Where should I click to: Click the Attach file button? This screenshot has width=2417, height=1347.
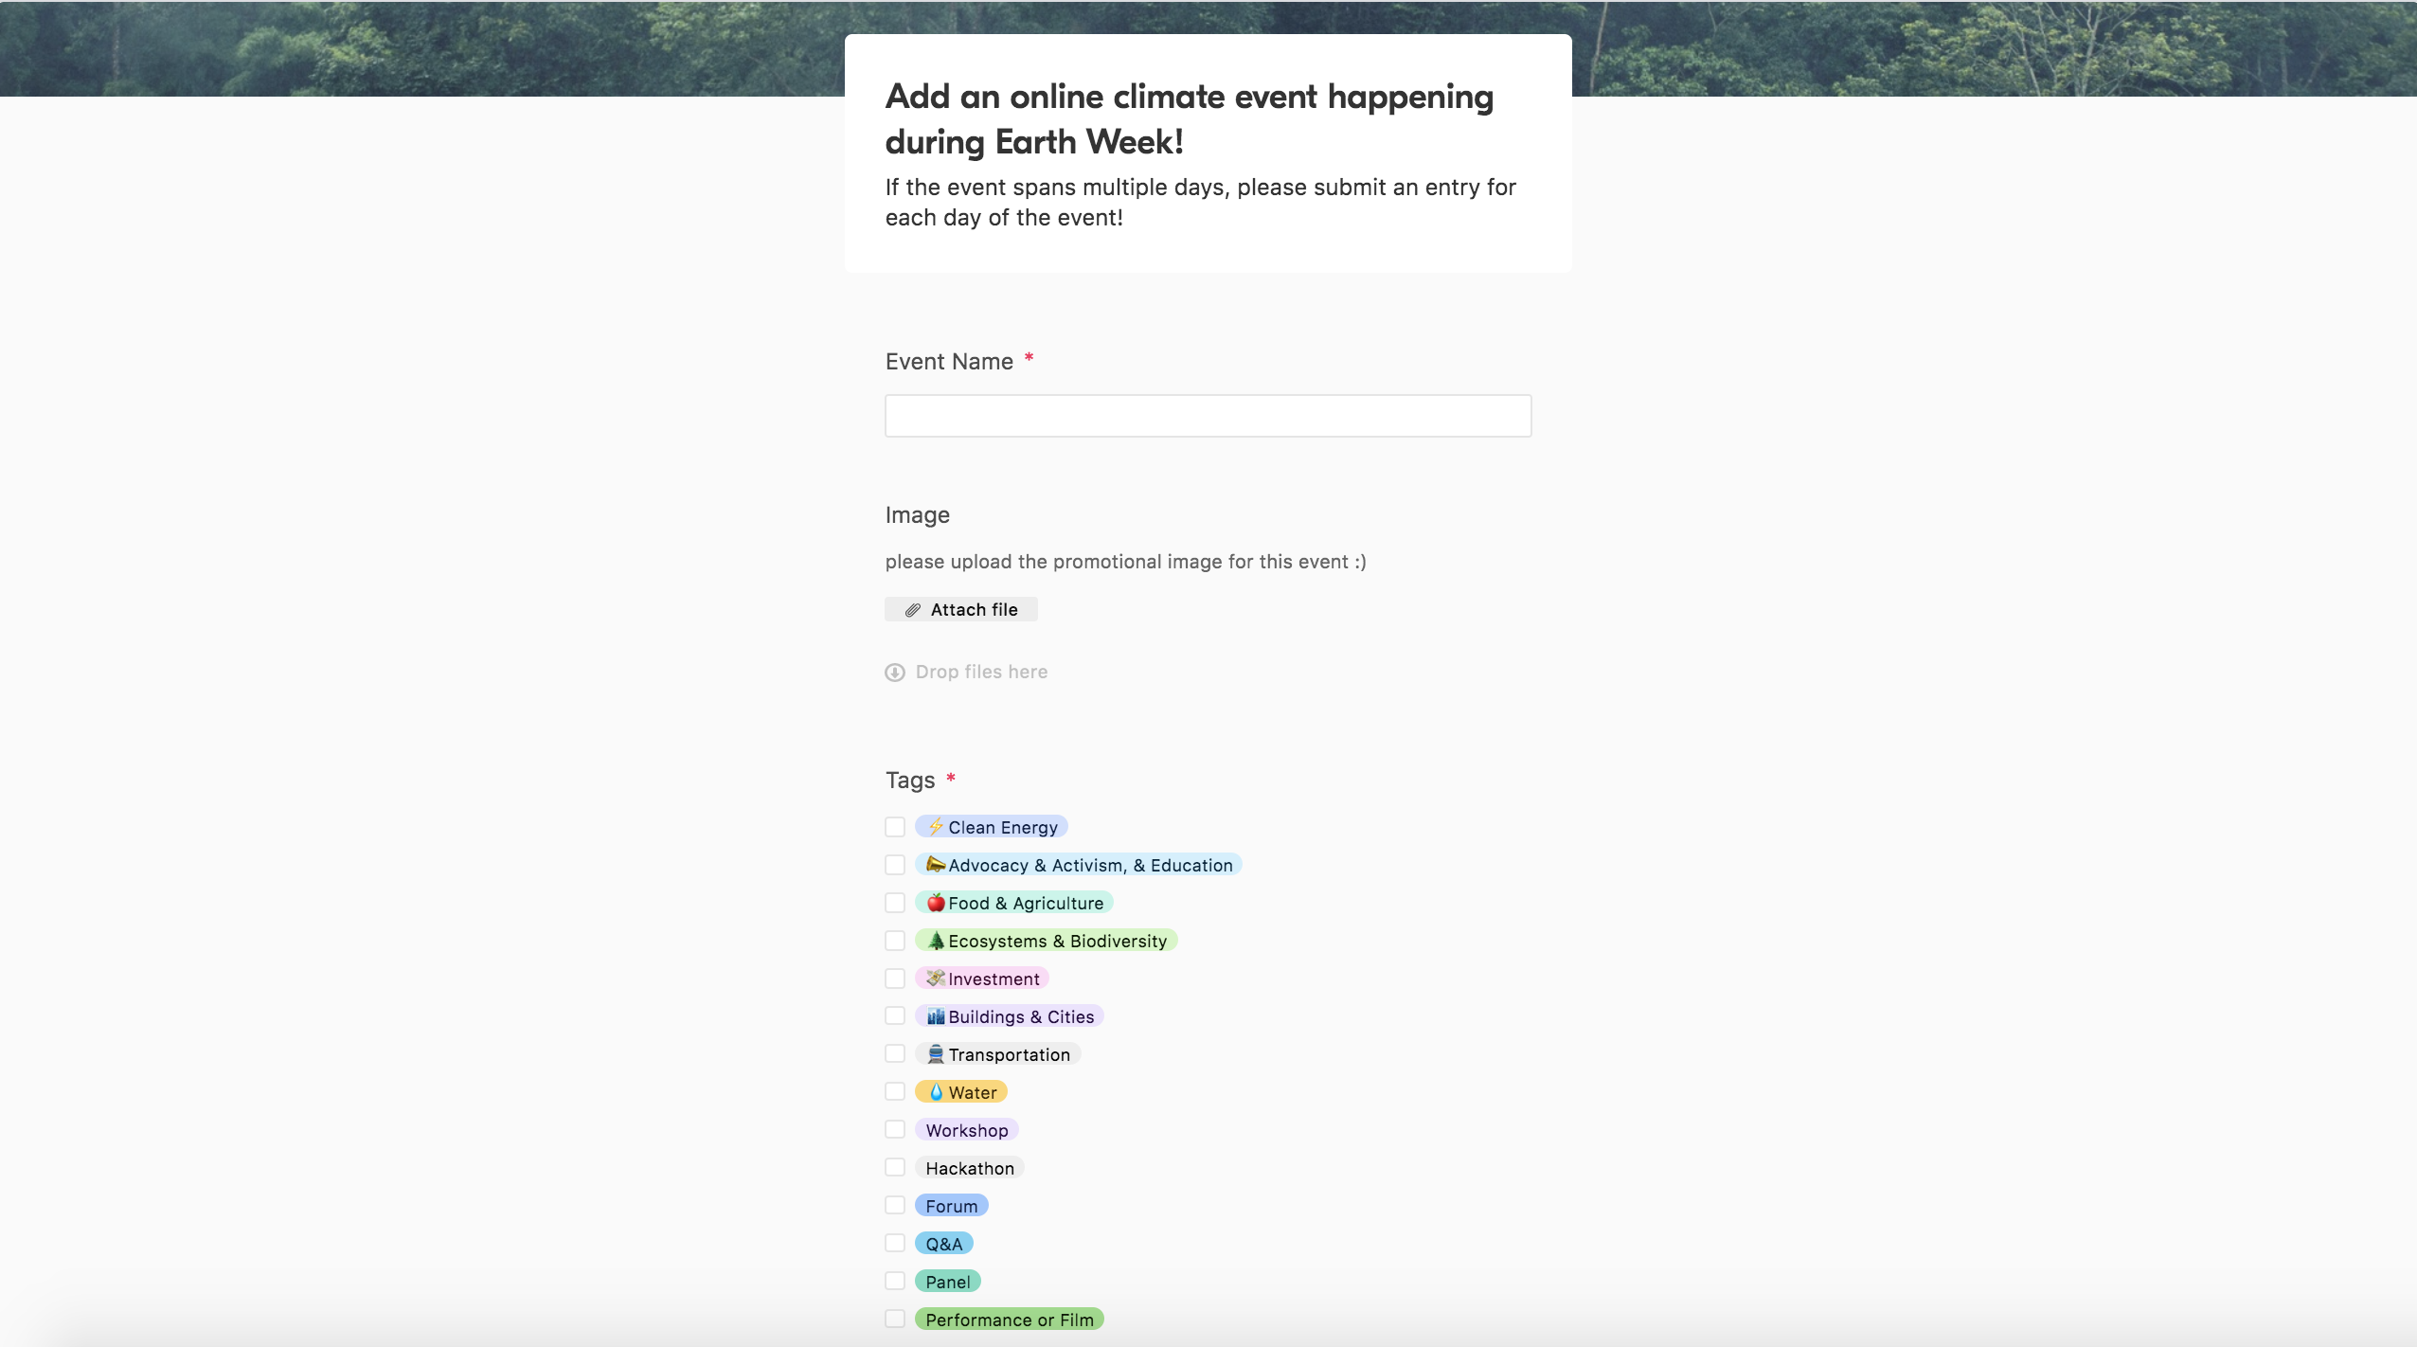961,610
